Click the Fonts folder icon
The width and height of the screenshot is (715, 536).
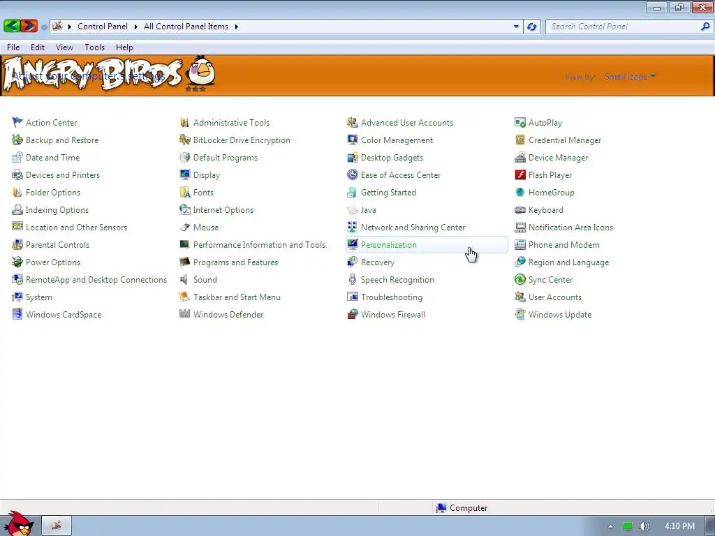184,193
